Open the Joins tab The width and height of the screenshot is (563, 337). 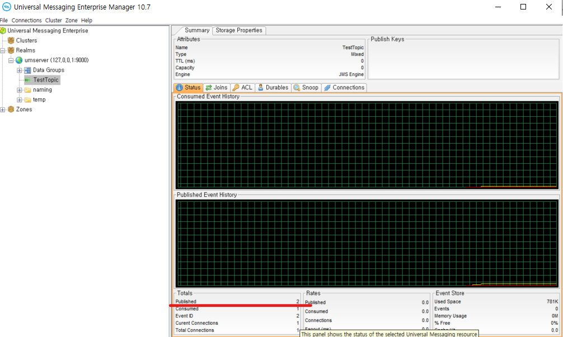217,88
